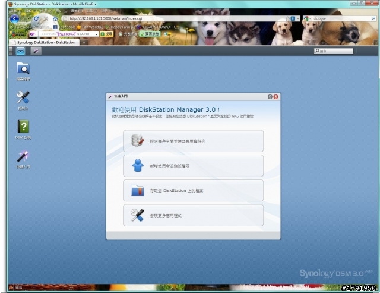Open Yahoo toolbar Y! dropdown menu
The image size is (380, 293).
(33, 34)
